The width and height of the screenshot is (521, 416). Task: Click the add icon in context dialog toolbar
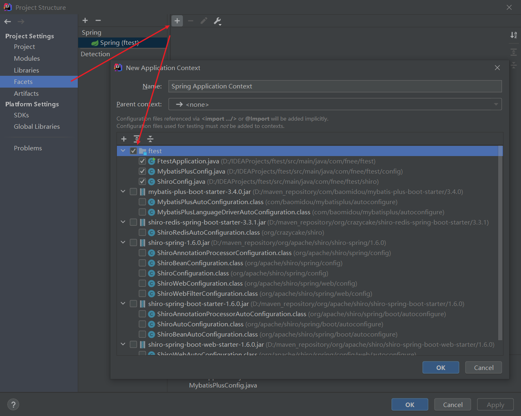(124, 139)
